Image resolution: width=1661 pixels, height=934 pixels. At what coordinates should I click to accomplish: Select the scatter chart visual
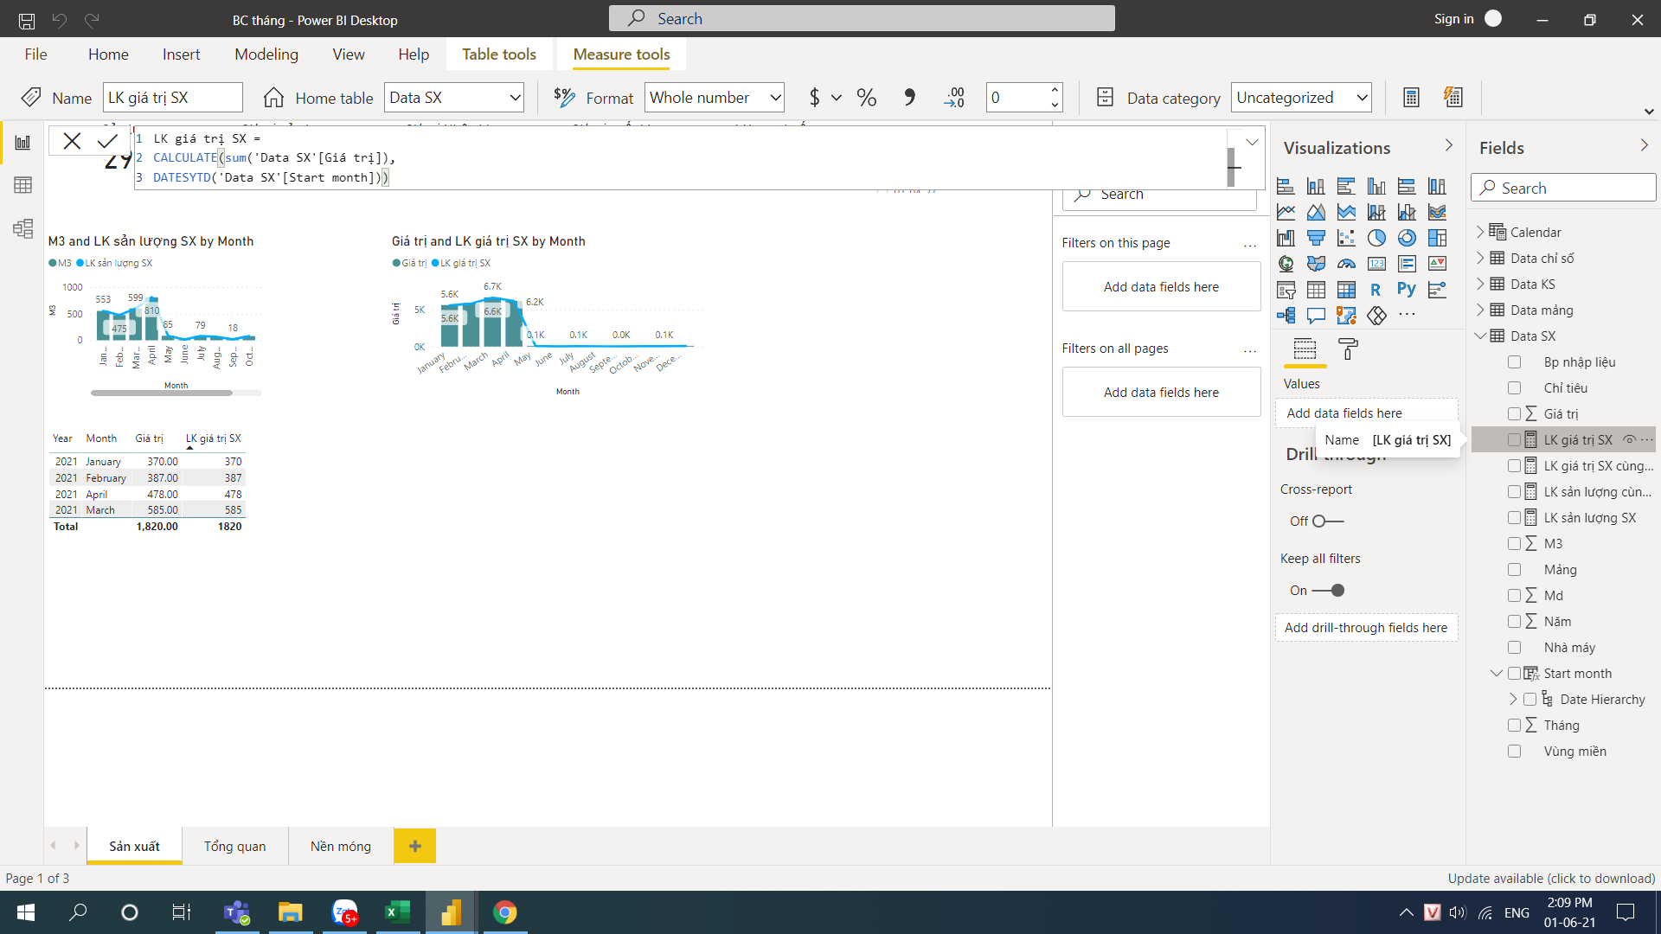tap(1346, 238)
